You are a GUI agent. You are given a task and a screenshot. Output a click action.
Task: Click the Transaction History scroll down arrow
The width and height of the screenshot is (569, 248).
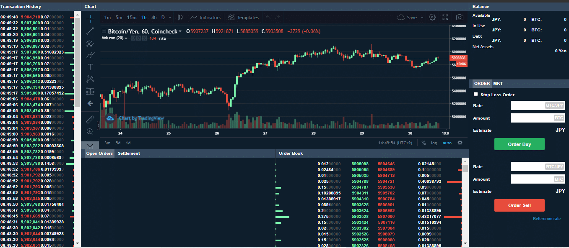[77, 243]
